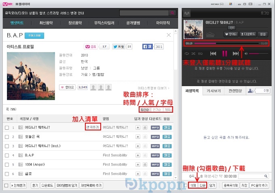275x193 pixels.
Task: Click mp3 download icon for B.A.P song
Action: coord(155,155)
